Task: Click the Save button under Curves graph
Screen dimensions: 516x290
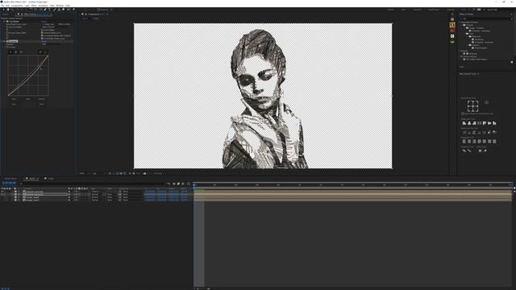Action: click(x=14, y=104)
